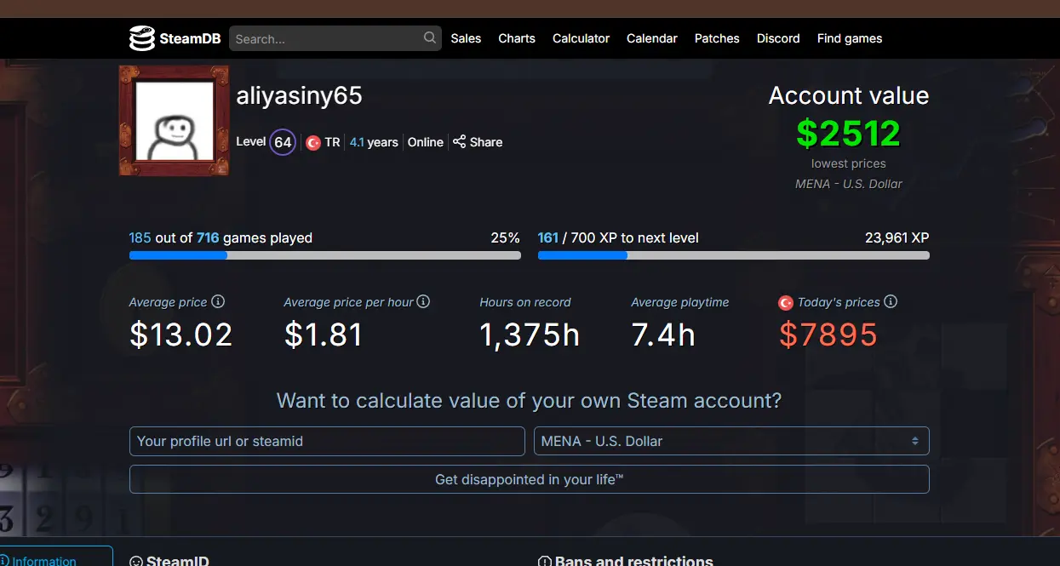Click the $7895 today's prices value

828,334
